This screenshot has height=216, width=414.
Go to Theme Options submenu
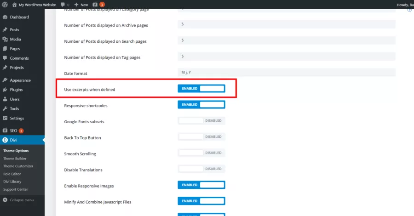point(16,151)
